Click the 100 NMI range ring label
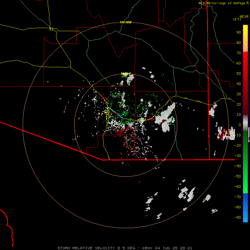Viewport: 250px width, 250px height. click(126, 22)
